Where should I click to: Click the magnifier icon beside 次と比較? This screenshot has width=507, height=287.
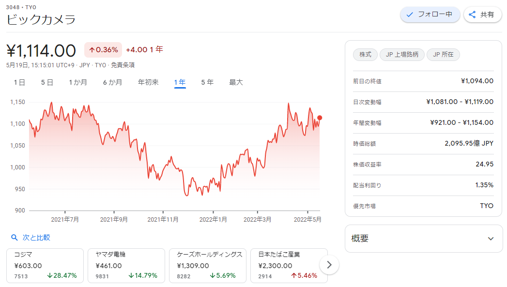(x=14, y=238)
